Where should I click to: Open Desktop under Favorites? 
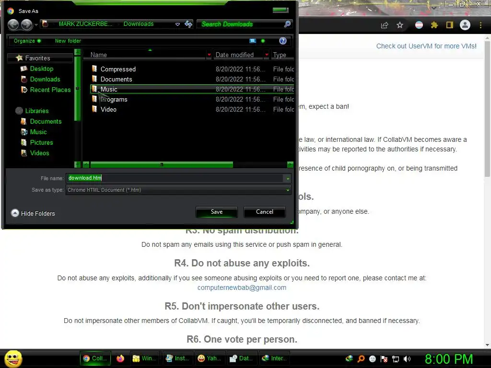pyautogui.click(x=42, y=69)
